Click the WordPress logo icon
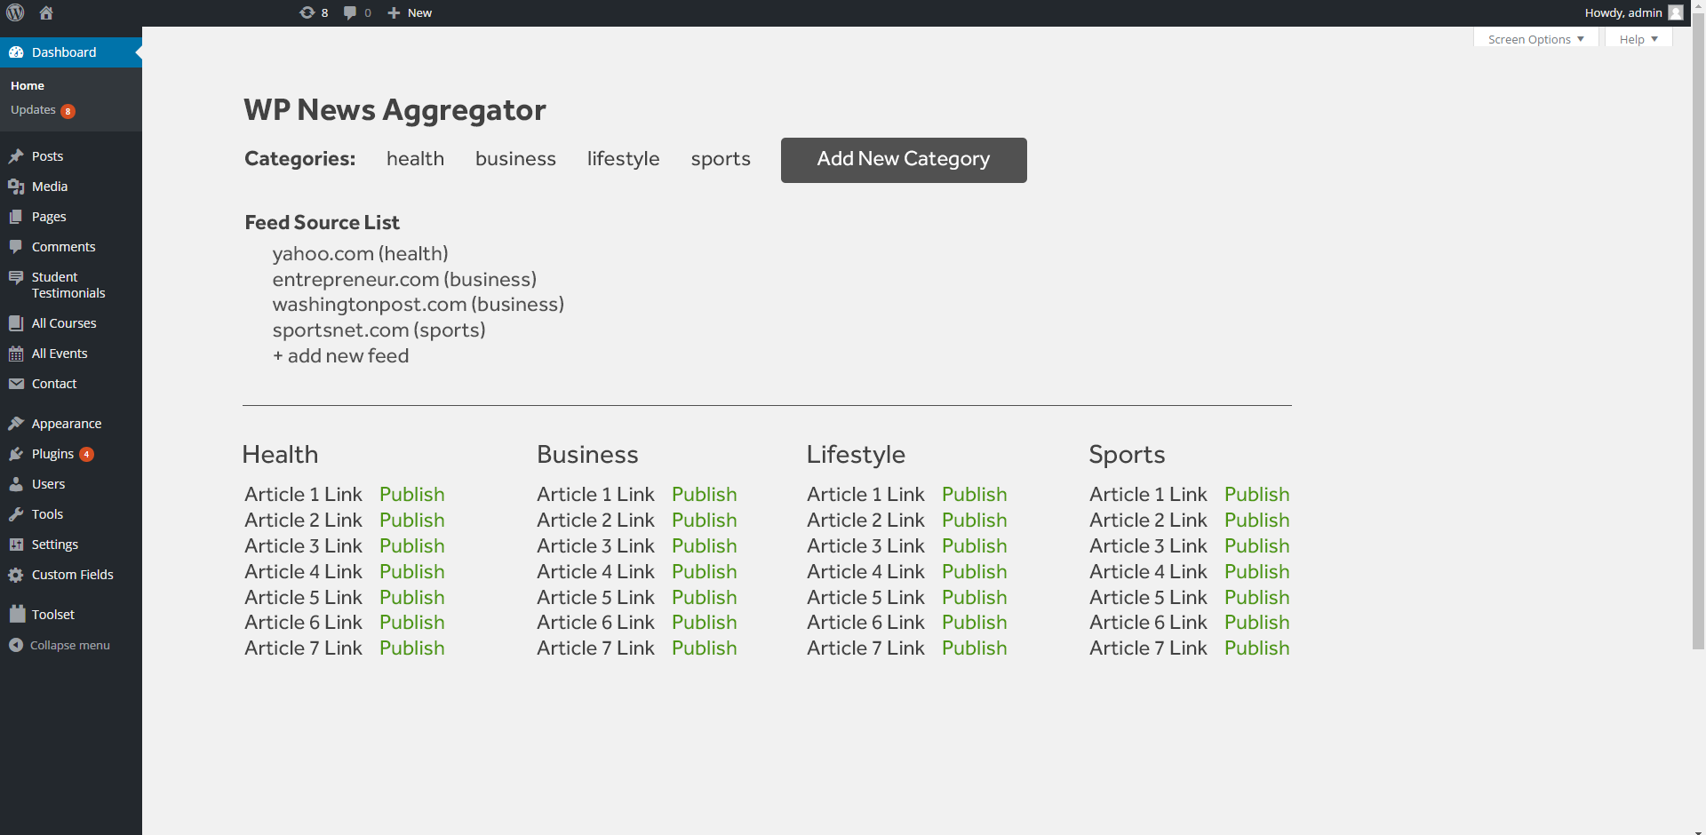This screenshot has width=1706, height=835. 15,12
